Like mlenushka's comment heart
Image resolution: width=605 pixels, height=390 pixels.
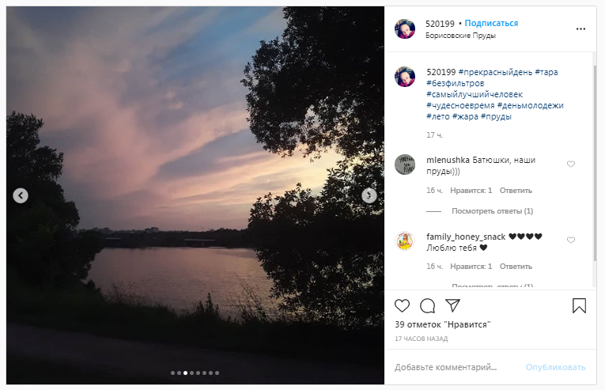571,165
